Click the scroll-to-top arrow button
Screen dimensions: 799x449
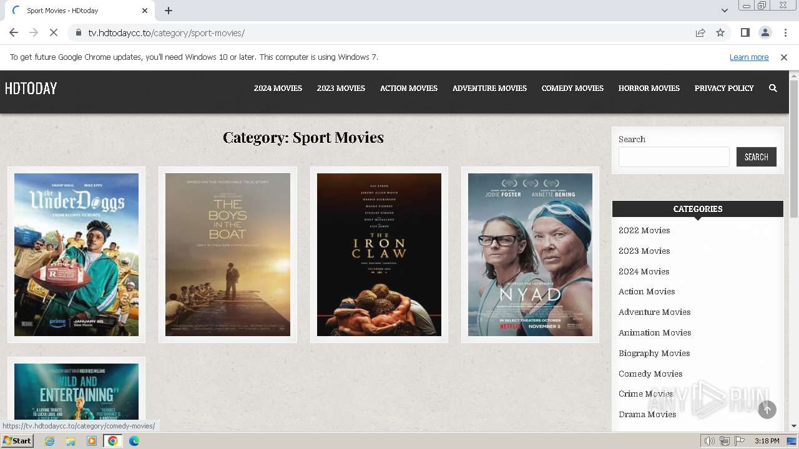(x=767, y=409)
